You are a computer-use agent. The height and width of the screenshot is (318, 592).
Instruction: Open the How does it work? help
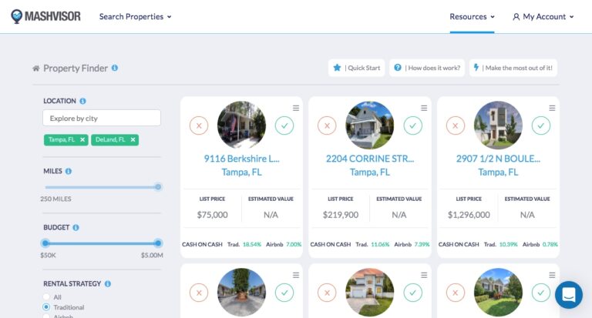click(427, 68)
